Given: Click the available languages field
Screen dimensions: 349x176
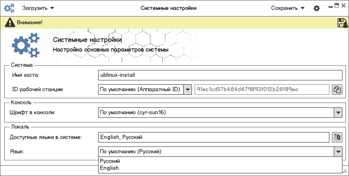Looking at the screenshot, I should click(x=214, y=137).
